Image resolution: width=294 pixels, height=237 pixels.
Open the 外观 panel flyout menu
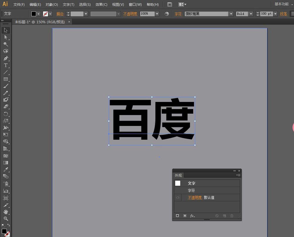tap(238, 175)
